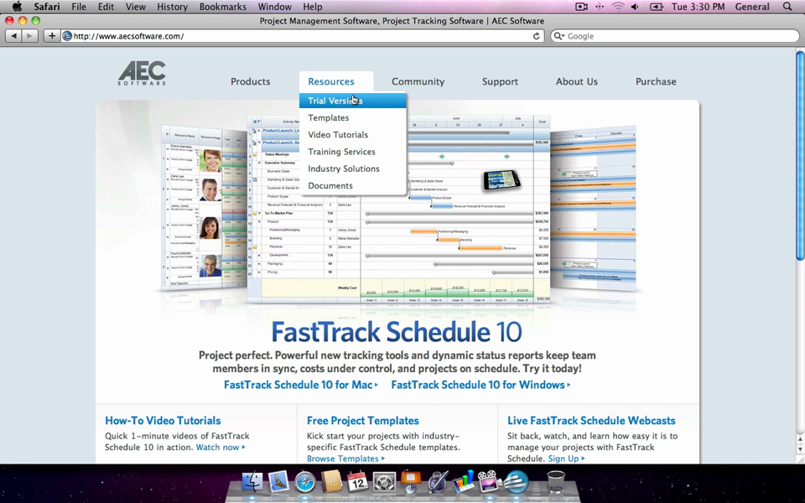Screen dimensions: 805x503
Task: Open the Purchase navigation menu
Action: (x=656, y=81)
